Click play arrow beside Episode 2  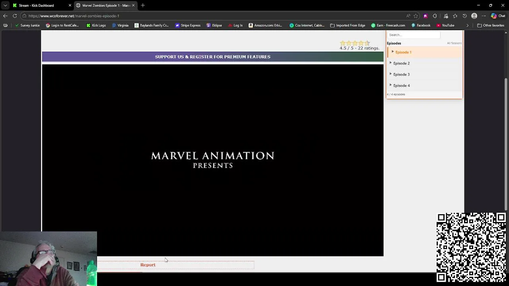click(x=390, y=63)
